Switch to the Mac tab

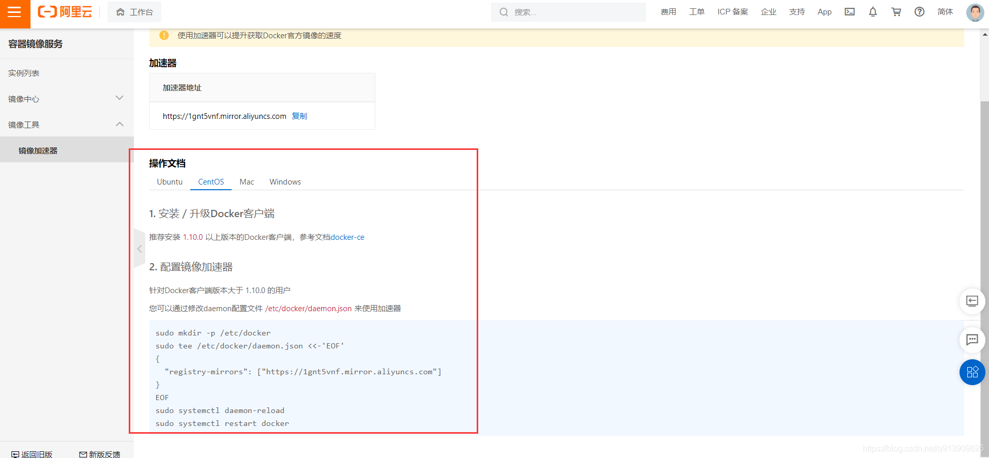click(x=247, y=182)
